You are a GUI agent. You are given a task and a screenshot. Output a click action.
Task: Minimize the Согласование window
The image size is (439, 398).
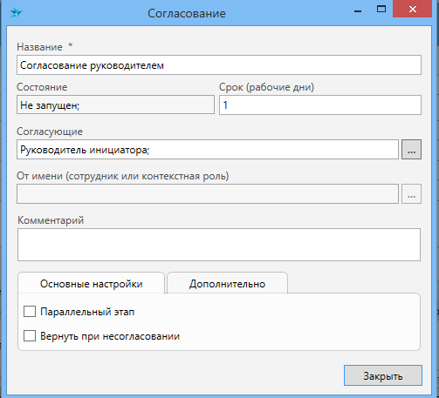click(x=358, y=10)
